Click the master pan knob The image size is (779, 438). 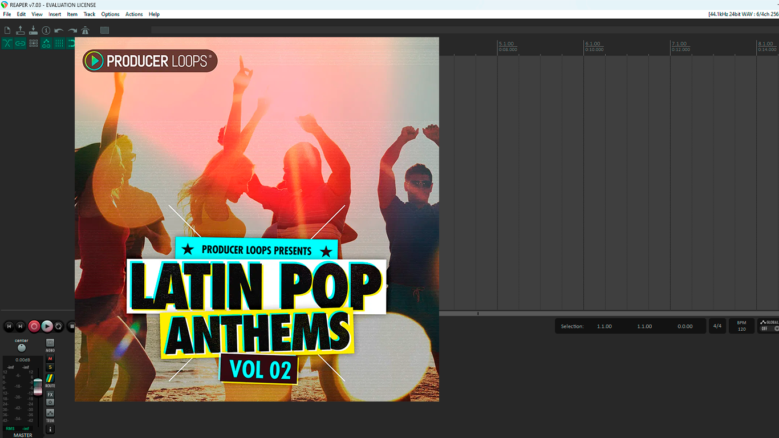click(22, 348)
